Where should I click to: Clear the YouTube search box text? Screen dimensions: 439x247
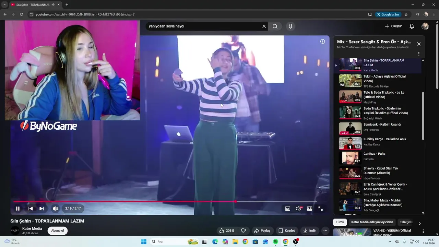(x=264, y=26)
